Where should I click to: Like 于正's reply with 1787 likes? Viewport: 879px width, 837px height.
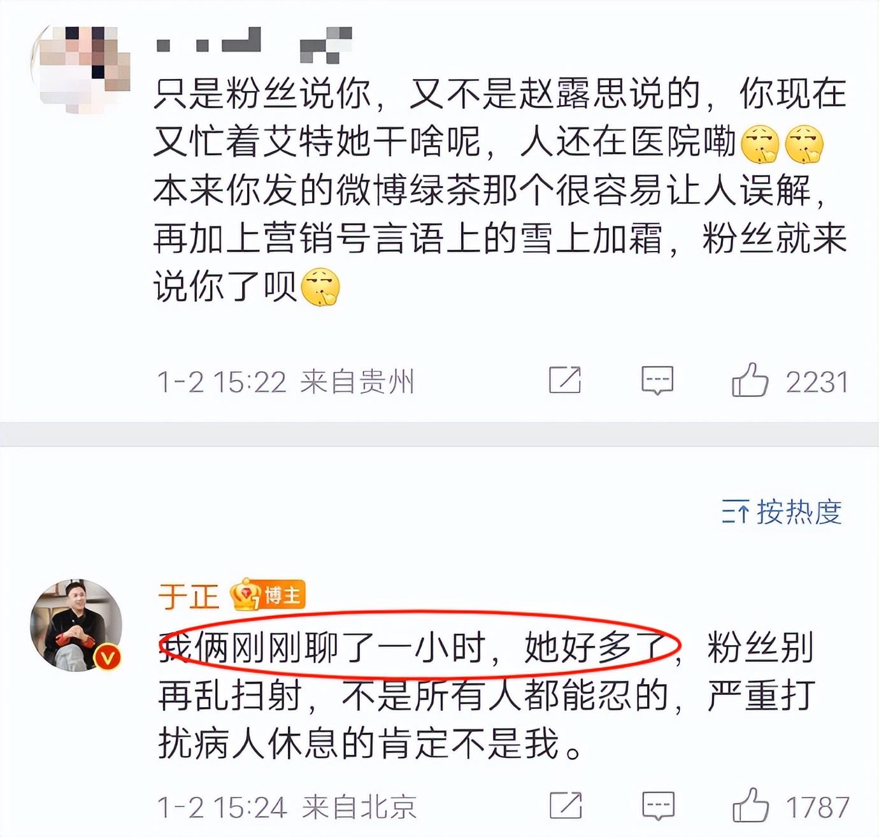750,805
